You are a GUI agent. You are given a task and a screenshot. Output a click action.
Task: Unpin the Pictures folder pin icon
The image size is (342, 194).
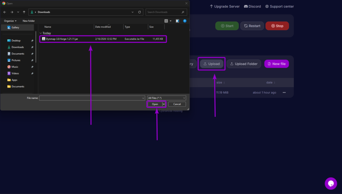click(x=32, y=60)
